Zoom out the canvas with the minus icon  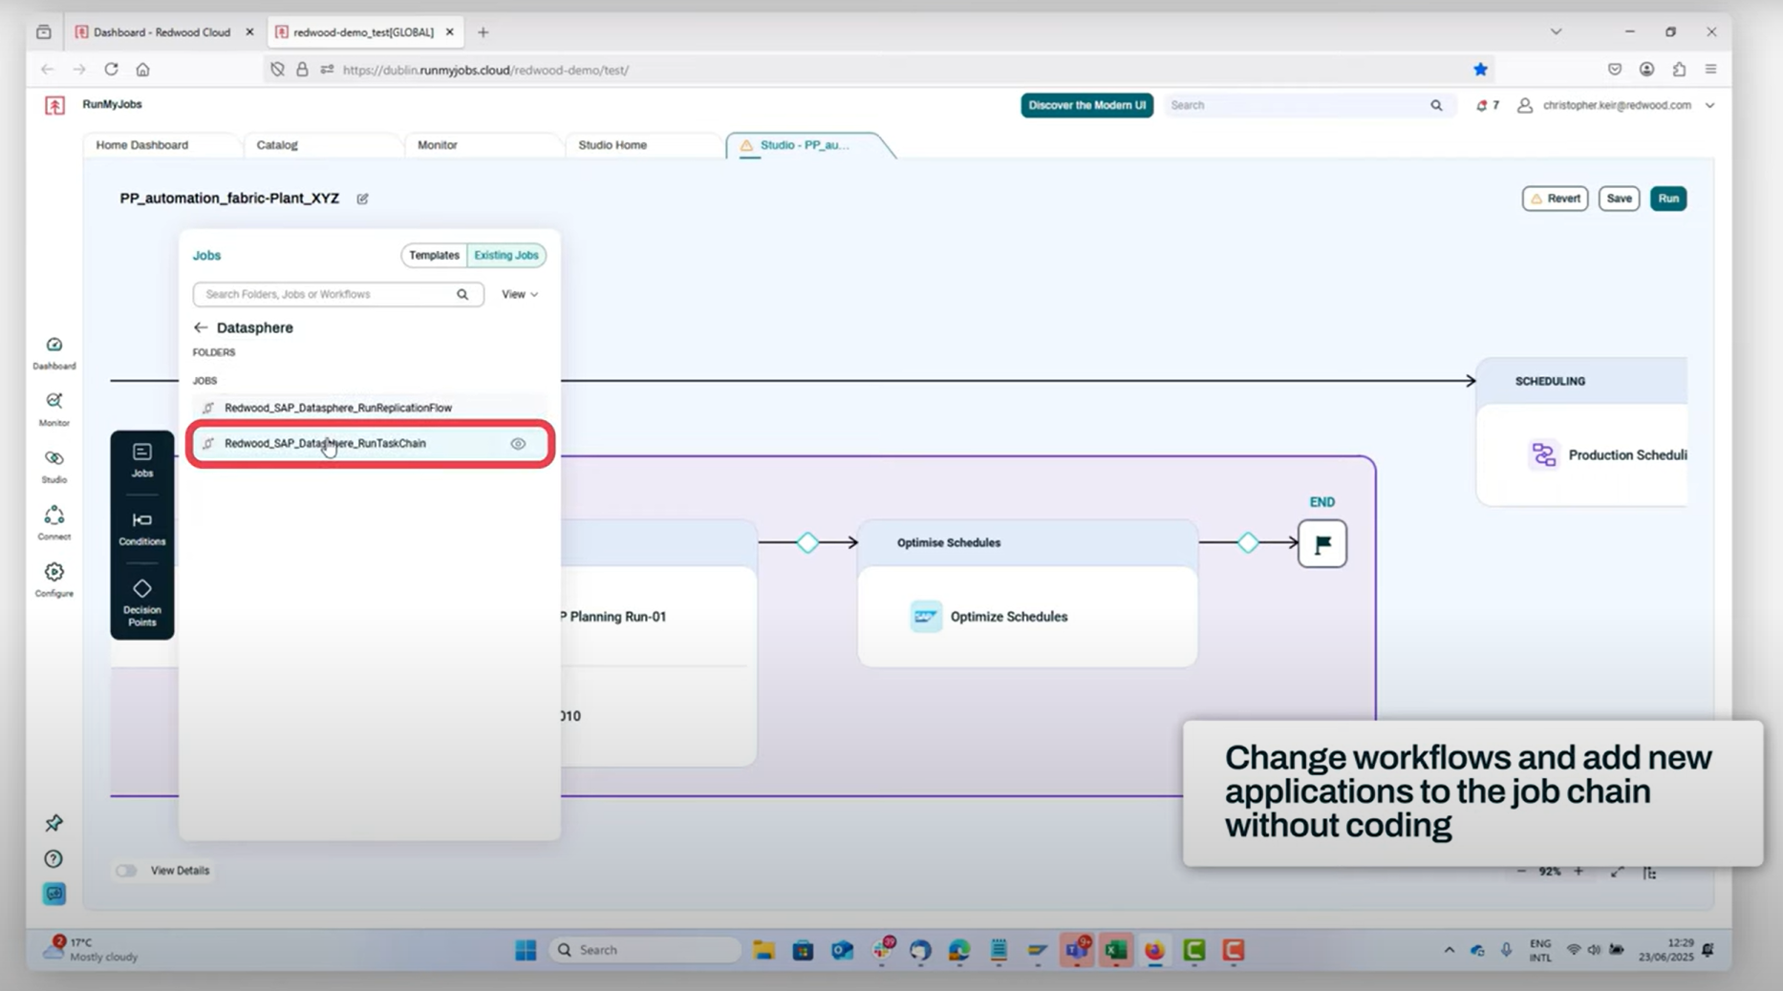click(x=1521, y=871)
